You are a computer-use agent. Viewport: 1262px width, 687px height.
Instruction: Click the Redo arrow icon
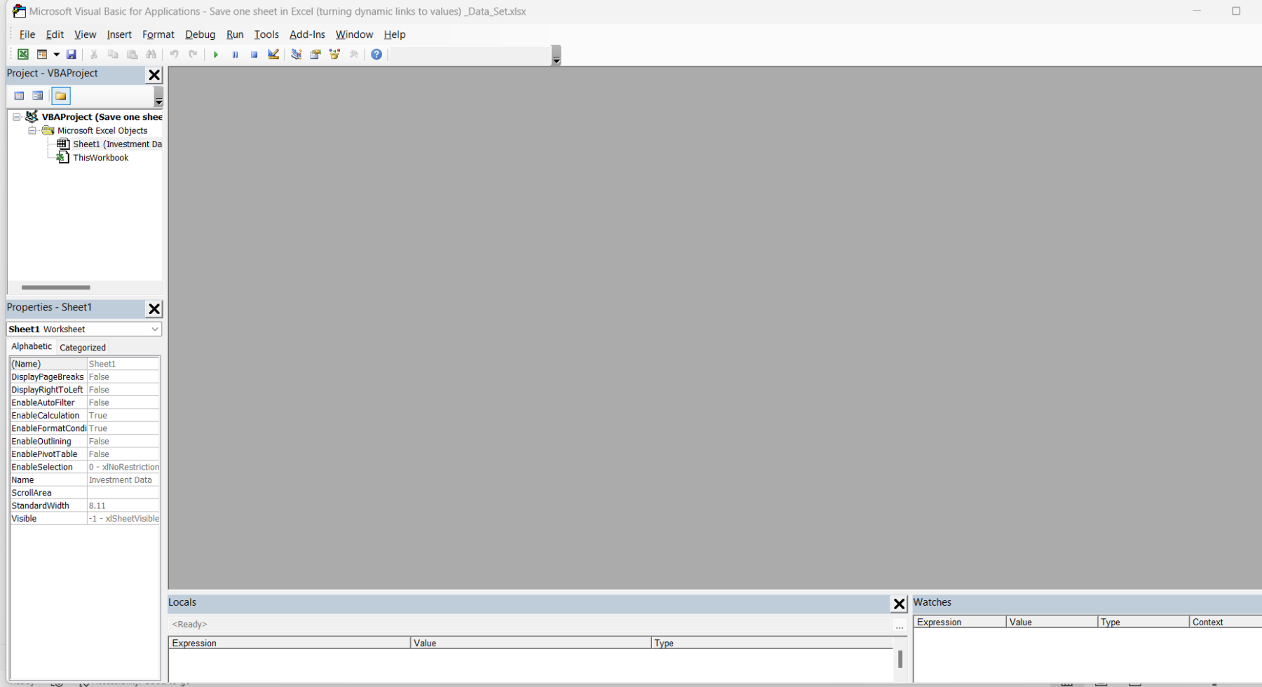193,55
